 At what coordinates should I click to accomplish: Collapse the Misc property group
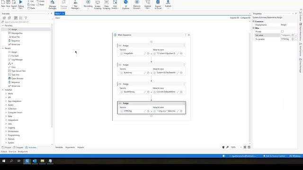click(254, 28)
